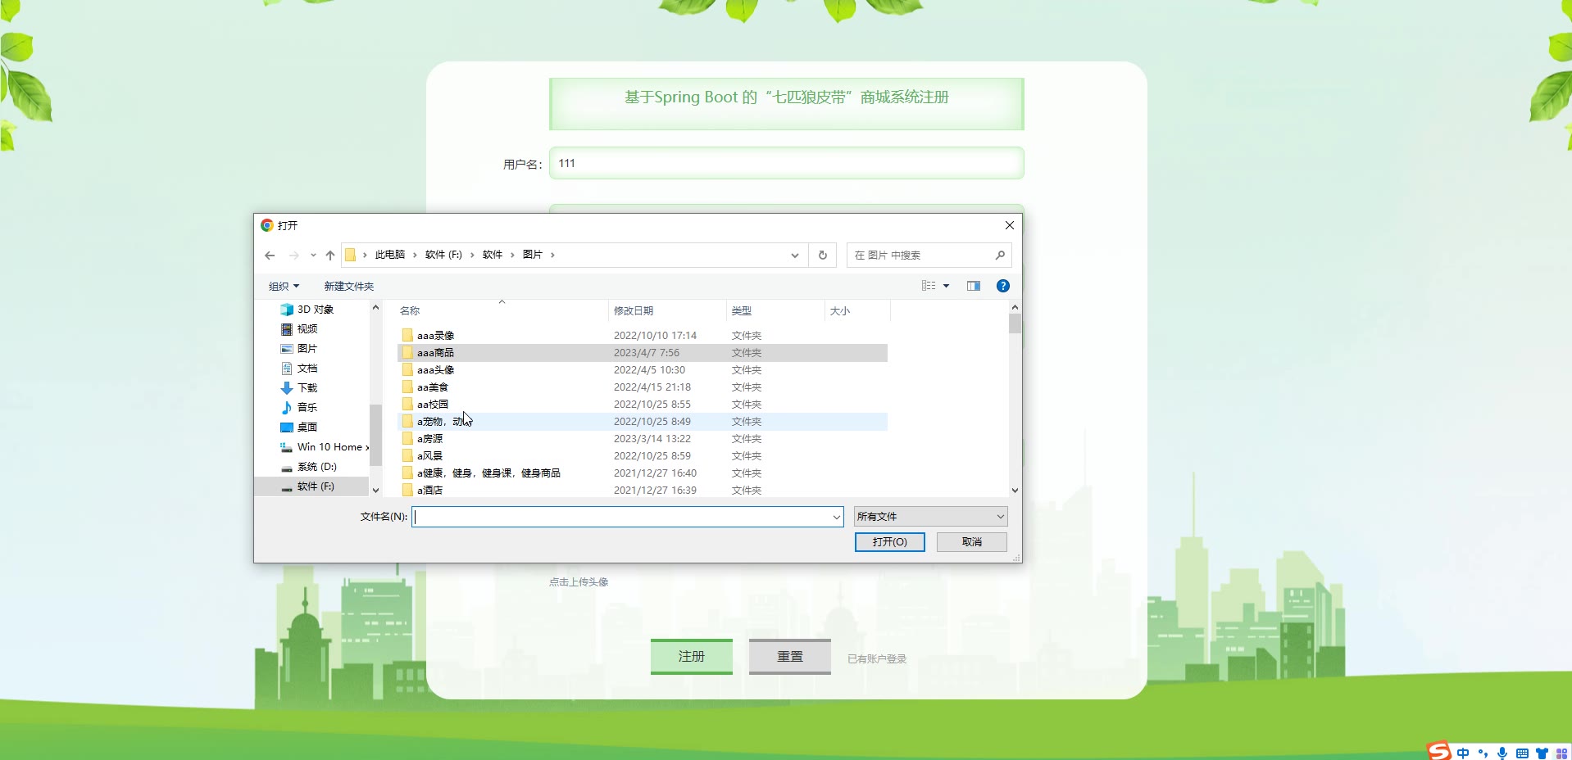Navigate up one folder level
Image resolution: width=1572 pixels, height=760 pixels.
[x=330, y=256]
